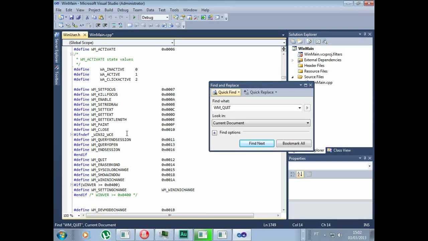This screenshot has height=241, width=428.
Task: Uncomment selected lines icon
Action: [120, 25]
